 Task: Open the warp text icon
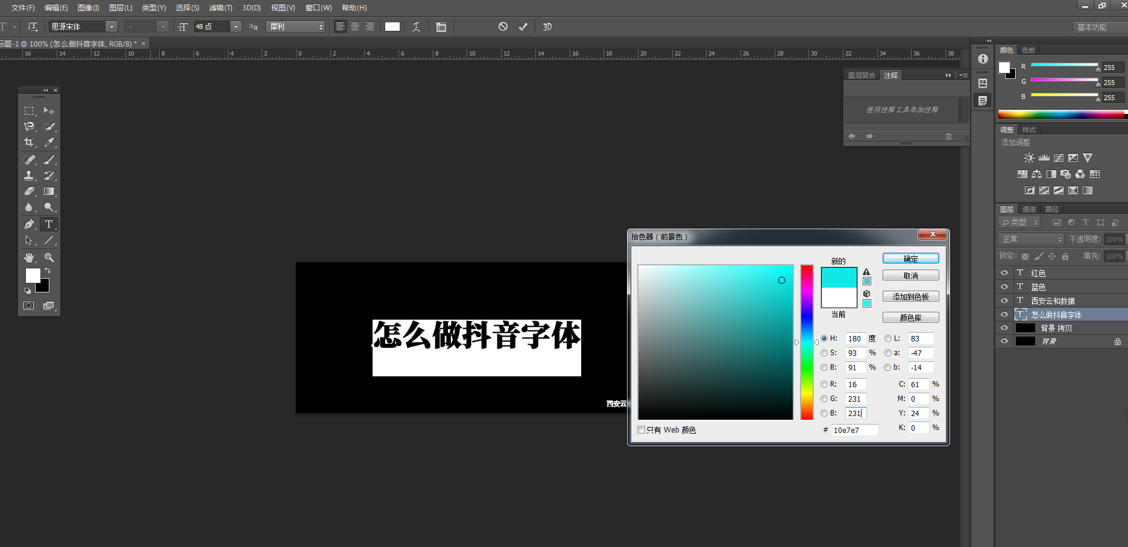coord(416,27)
